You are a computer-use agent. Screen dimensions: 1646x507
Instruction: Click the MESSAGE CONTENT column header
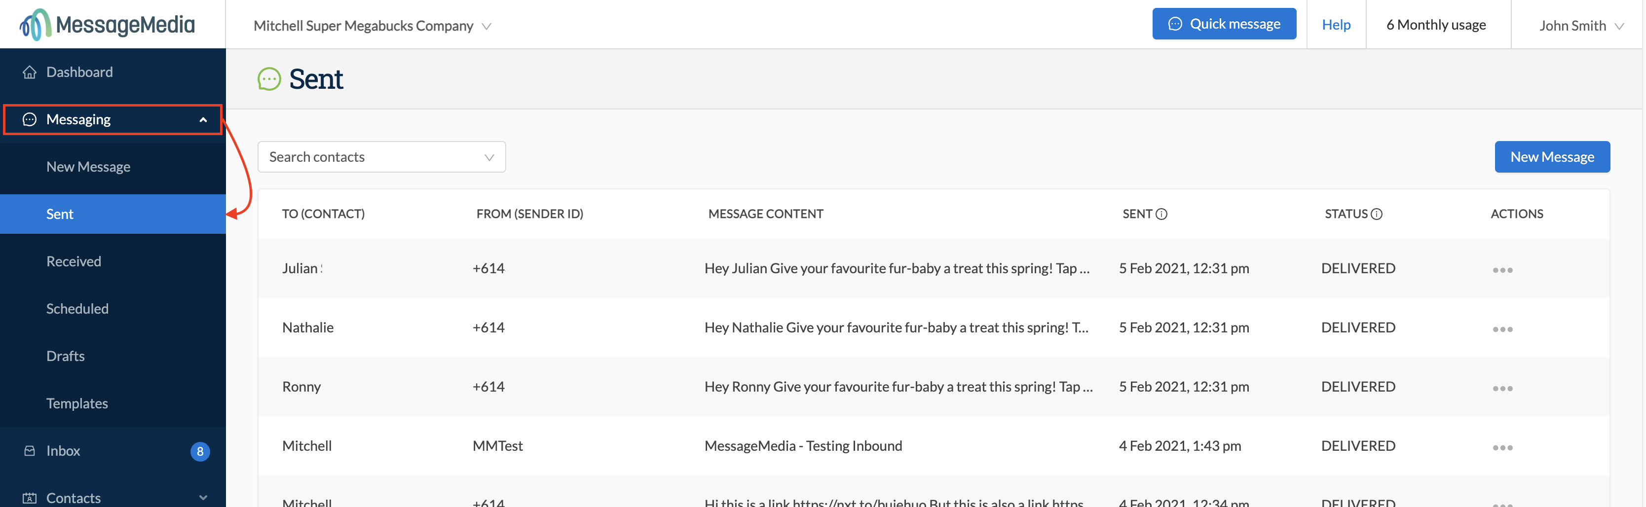tap(765, 214)
